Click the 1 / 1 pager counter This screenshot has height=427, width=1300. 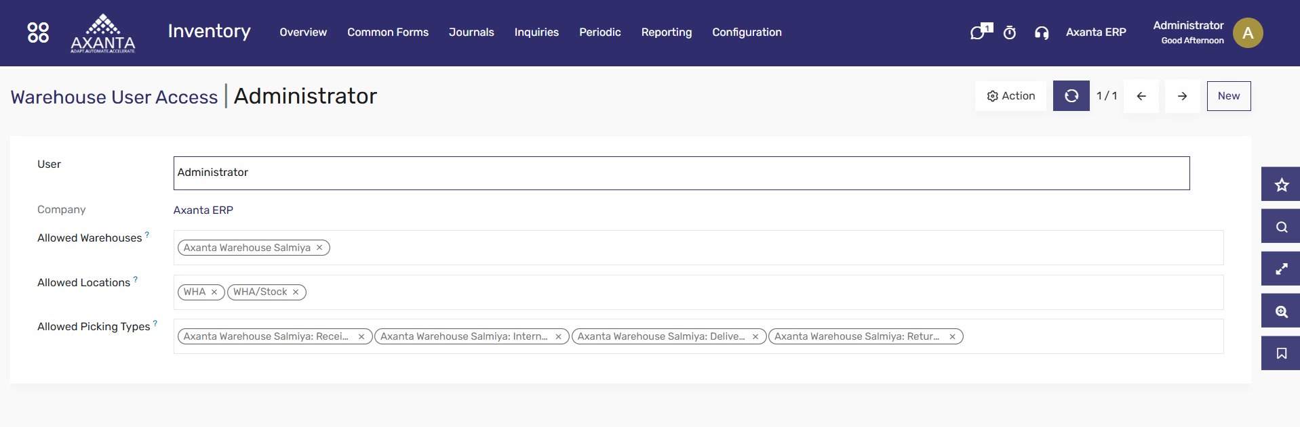tap(1107, 96)
